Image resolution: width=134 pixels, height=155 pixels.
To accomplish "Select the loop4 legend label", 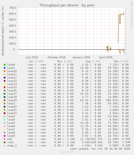I will pos(11,120).
